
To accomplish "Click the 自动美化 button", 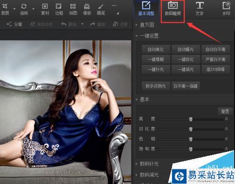I will (x=156, y=49).
